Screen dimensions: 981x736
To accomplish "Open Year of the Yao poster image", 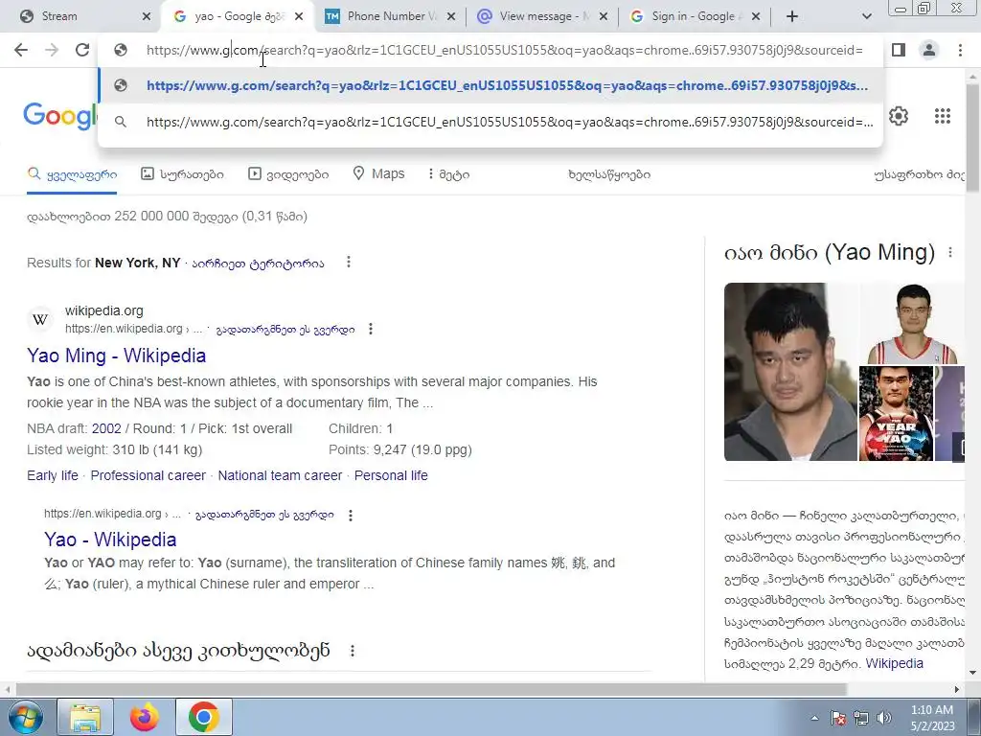I will [896, 414].
